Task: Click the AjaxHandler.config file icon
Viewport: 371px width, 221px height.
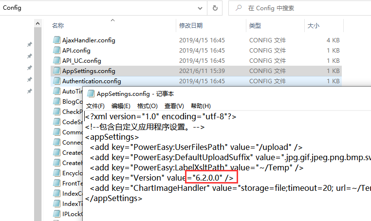Action: pyautogui.click(x=56, y=40)
